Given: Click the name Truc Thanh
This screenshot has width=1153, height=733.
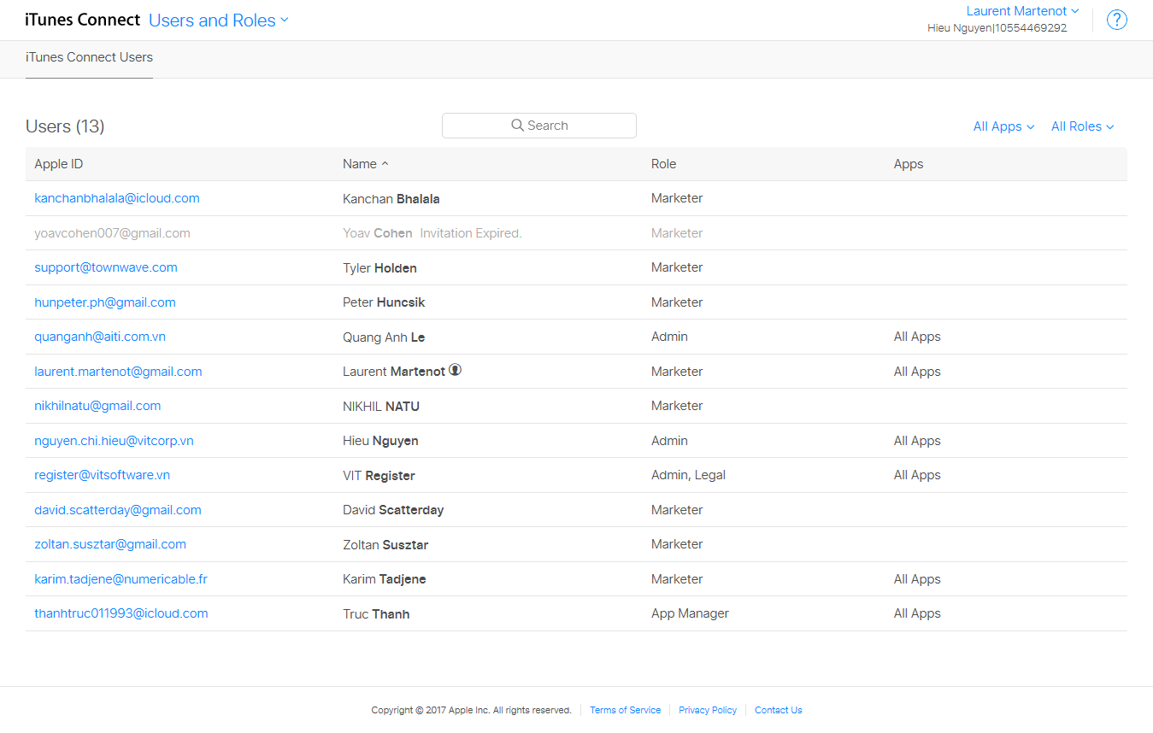Looking at the screenshot, I should (x=376, y=614).
